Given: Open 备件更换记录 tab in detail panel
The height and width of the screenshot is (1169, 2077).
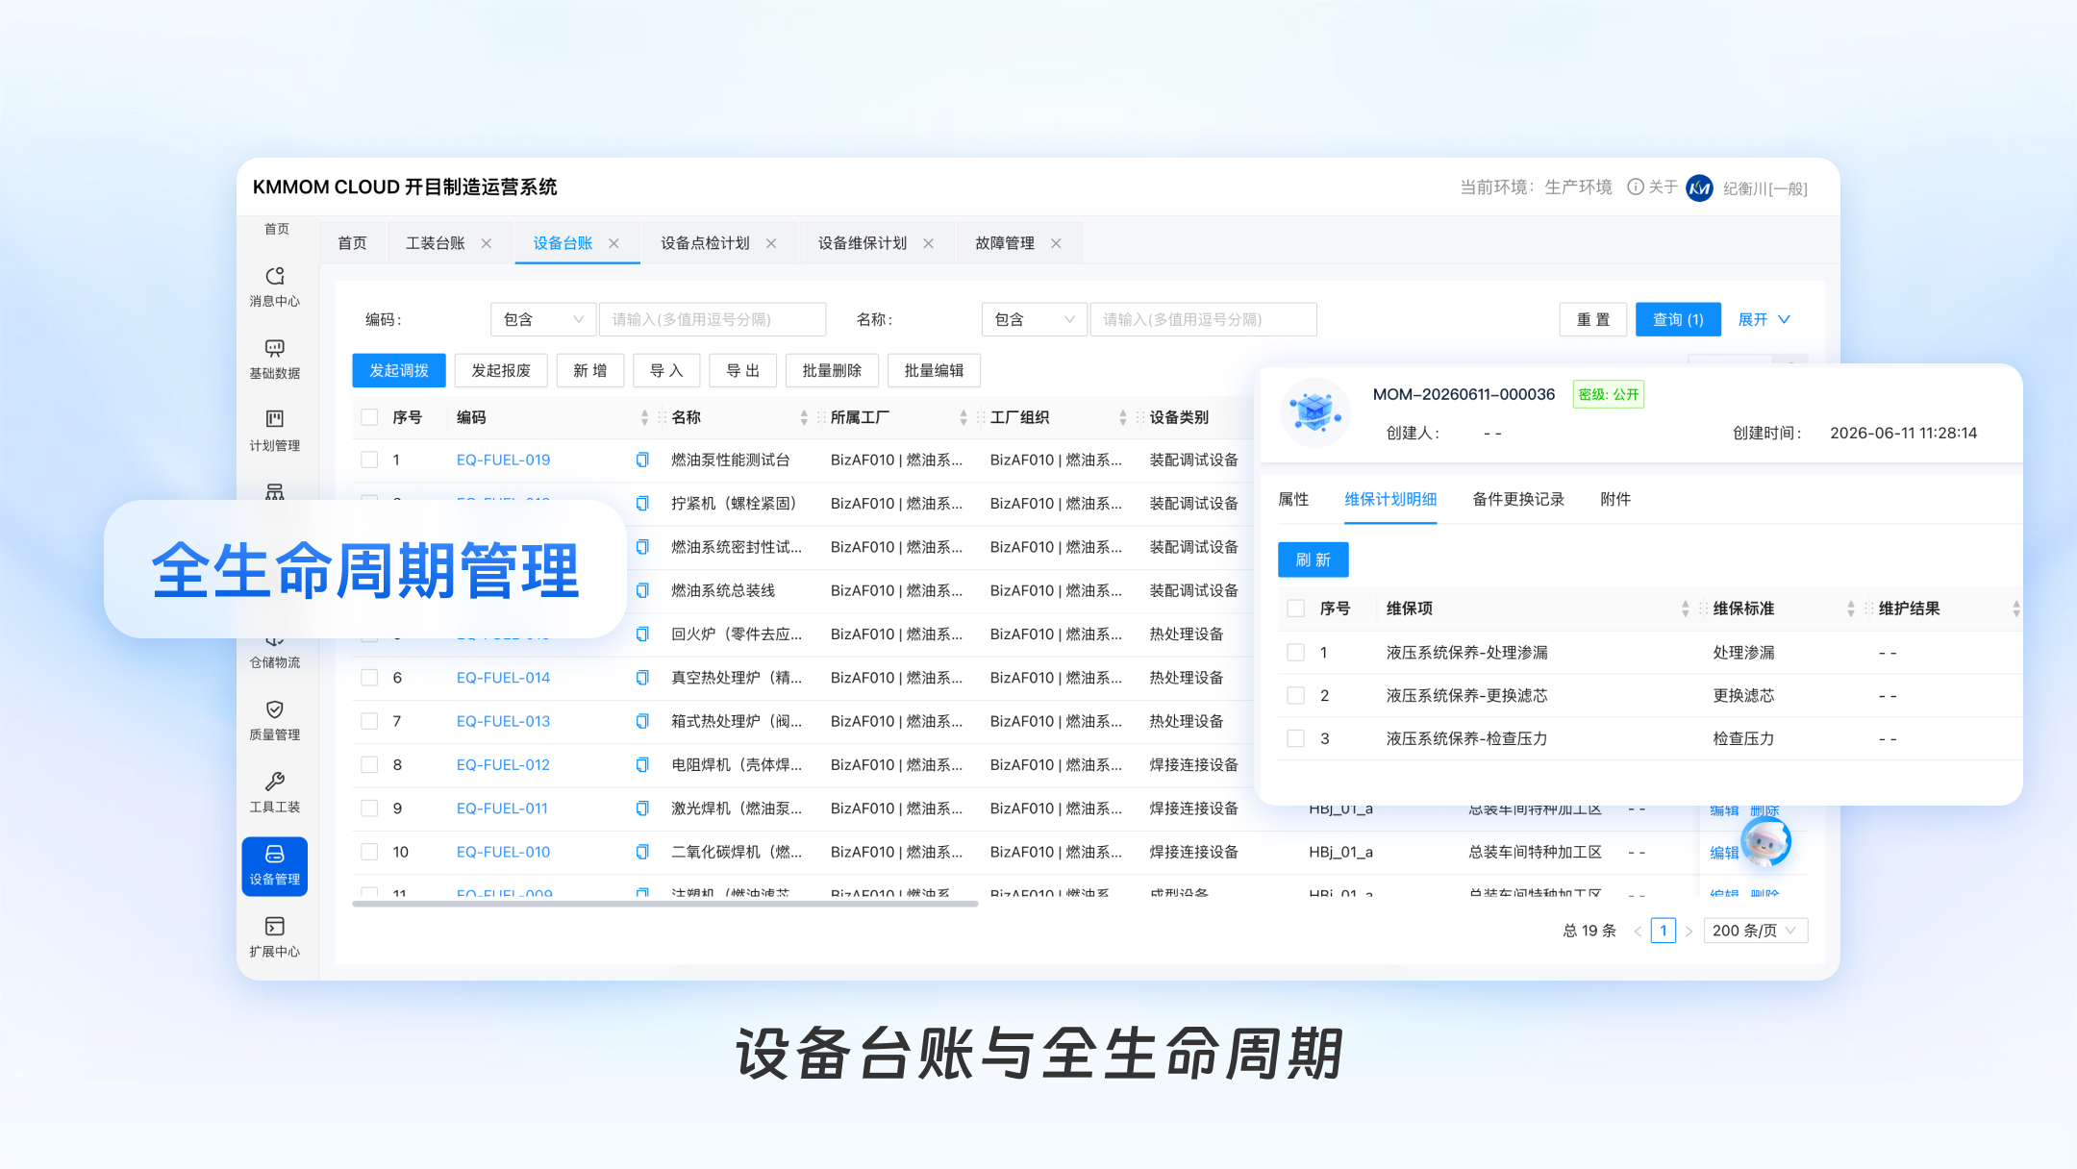Looking at the screenshot, I should click(1518, 499).
